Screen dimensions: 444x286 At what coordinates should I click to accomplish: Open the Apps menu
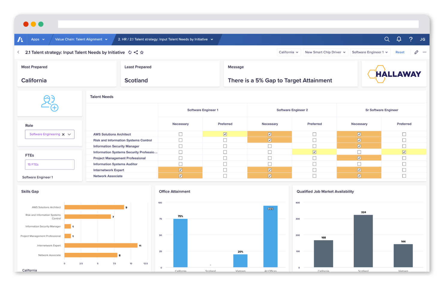(x=37, y=39)
